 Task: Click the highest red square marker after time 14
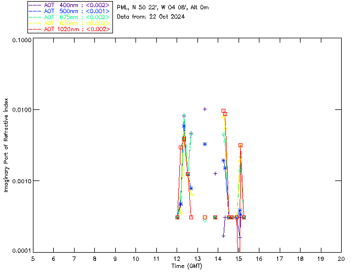point(223,111)
